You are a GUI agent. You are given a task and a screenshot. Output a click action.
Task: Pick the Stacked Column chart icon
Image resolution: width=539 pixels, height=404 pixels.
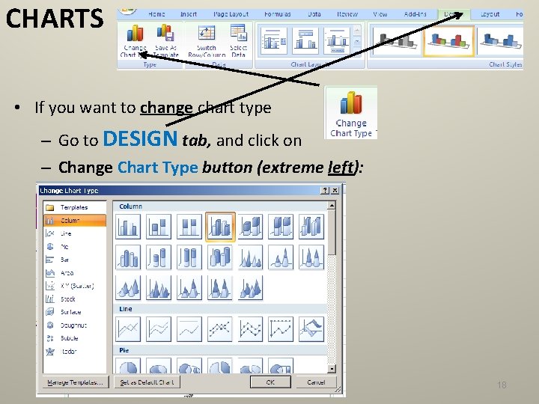[159, 227]
